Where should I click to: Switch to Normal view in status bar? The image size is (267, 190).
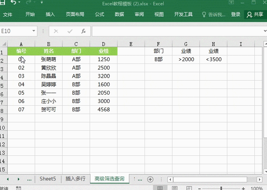click(160, 188)
